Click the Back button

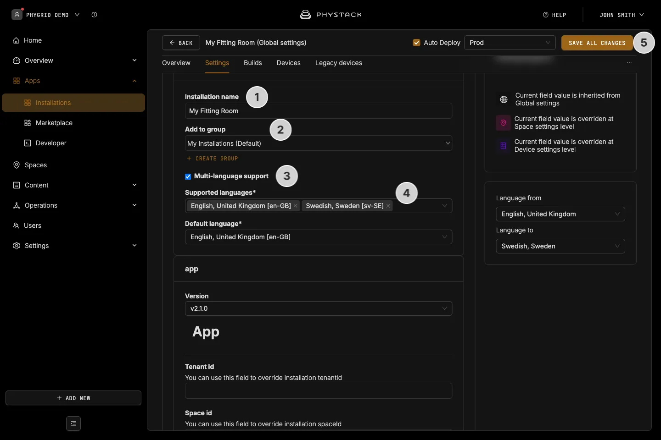181,43
